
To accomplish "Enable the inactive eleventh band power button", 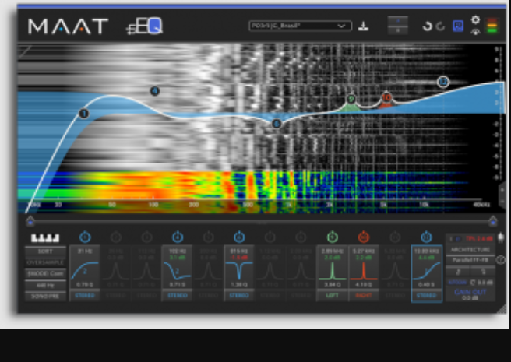I will tap(395, 237).
